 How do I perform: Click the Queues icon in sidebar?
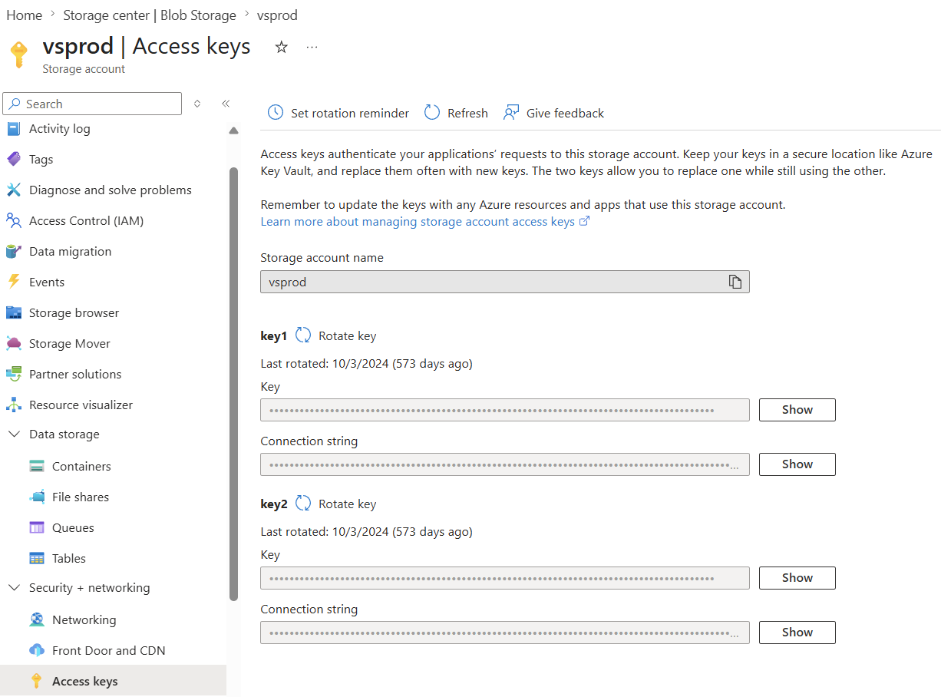click(x=37, y=527)
